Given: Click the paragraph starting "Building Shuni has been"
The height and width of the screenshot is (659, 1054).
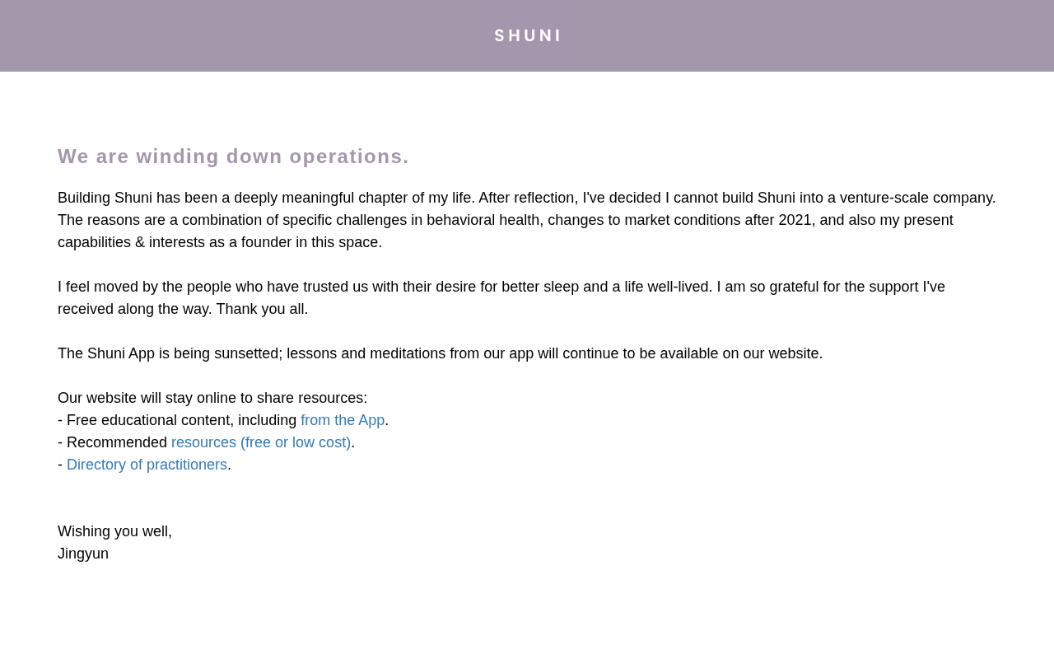Looking at the screenshot, I should 527,220.
